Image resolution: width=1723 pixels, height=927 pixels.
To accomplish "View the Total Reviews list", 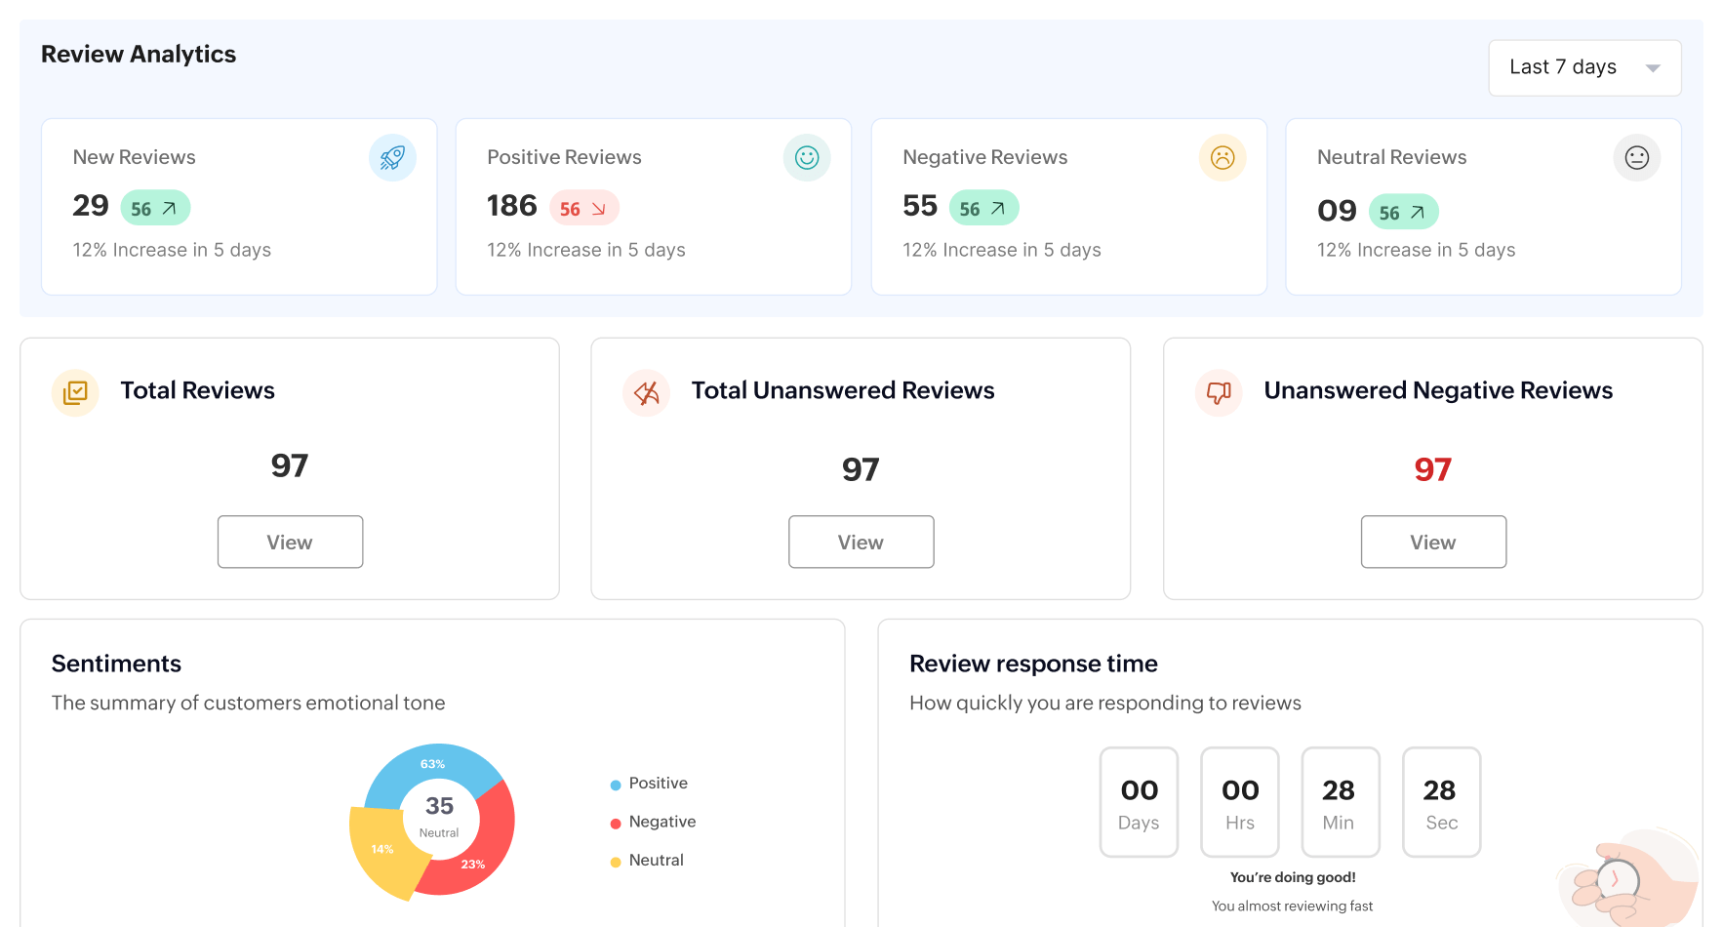I will pyautogui.click(x=290, y=542).
